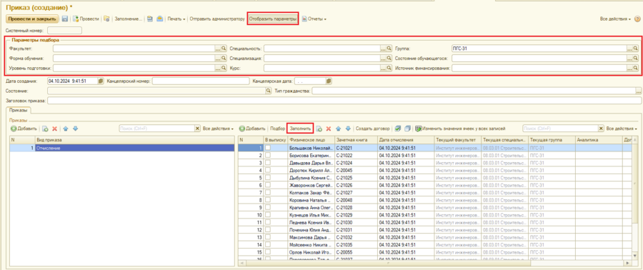
Task: Click the save diskette icon in the top toolbar
Action: pos(65,19)
